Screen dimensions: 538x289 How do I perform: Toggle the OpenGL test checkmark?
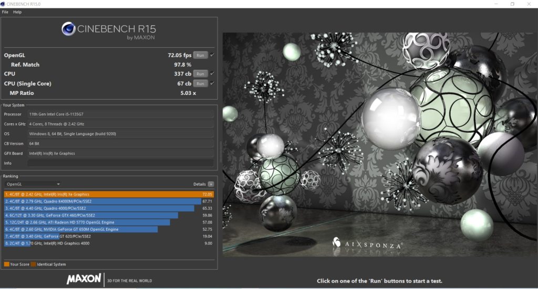point(212,55)
